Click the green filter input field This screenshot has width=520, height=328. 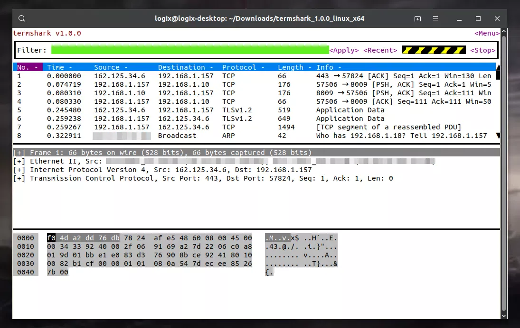[x=190, y=50]
